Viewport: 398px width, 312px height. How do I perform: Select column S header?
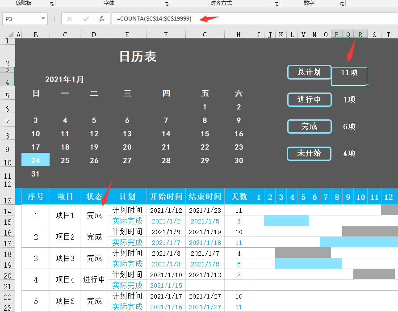374,34
